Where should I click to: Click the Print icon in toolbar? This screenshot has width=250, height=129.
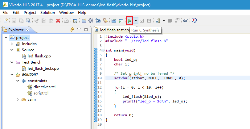click(66, 21)
